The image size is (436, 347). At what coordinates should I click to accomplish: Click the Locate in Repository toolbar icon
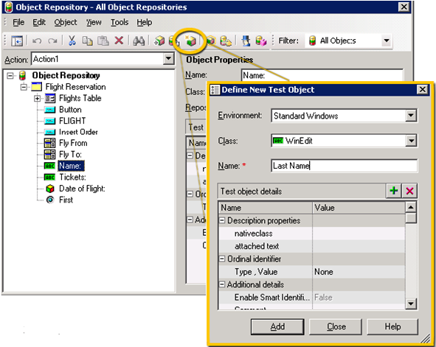pos(226,41)
